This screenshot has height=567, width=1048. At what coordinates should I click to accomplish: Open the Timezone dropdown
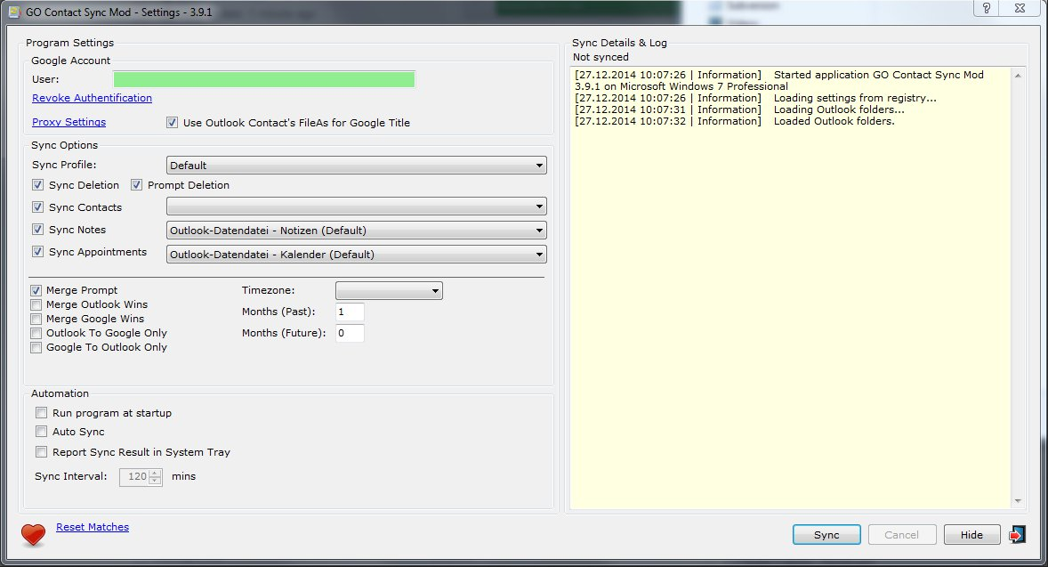coord(389,290)
